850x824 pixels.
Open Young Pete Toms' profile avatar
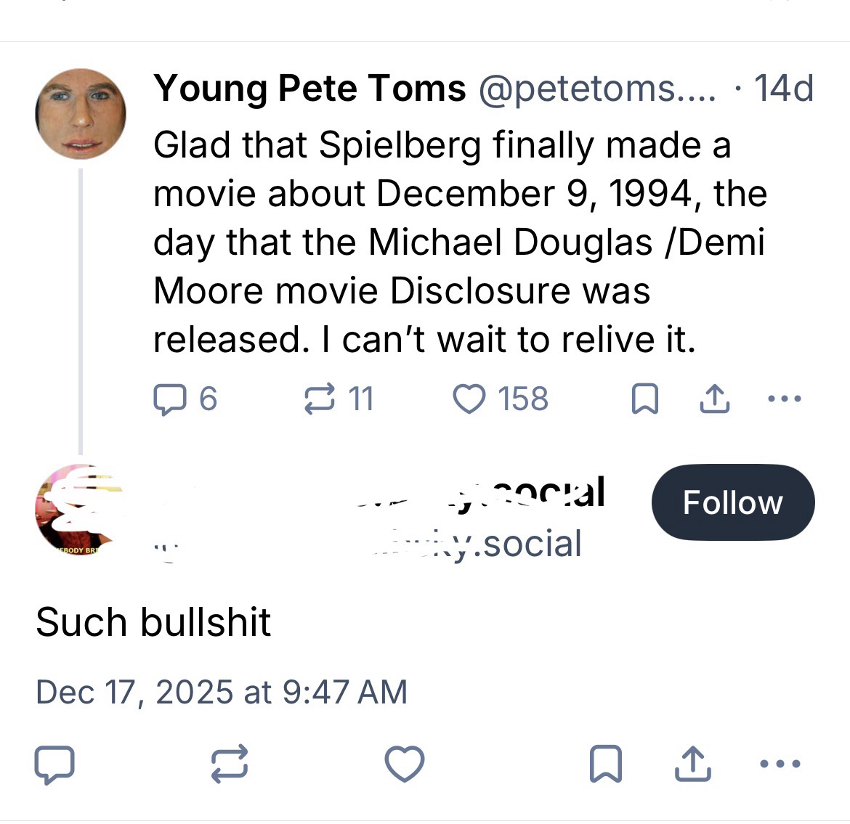[x=81, y=113]
